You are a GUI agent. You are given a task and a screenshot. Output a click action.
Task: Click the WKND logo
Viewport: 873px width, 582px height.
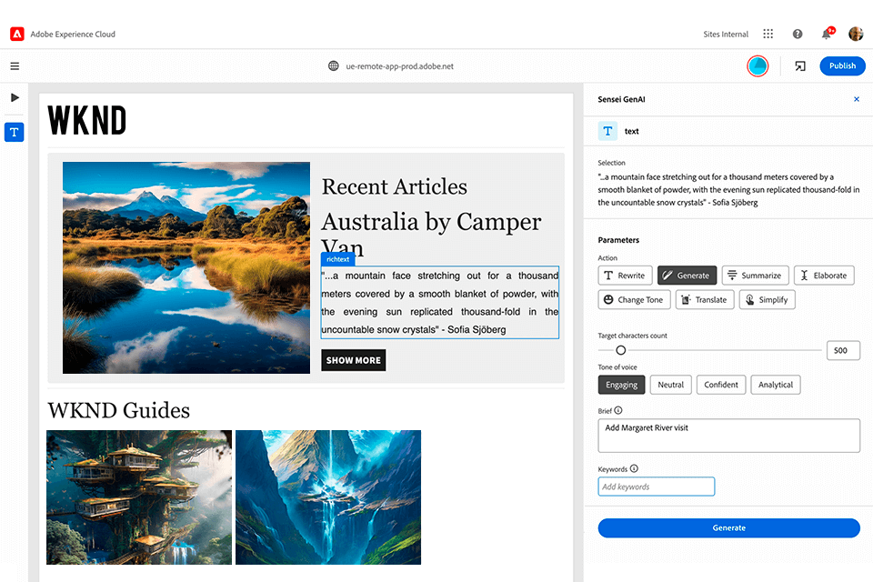[x=87, y=120]
